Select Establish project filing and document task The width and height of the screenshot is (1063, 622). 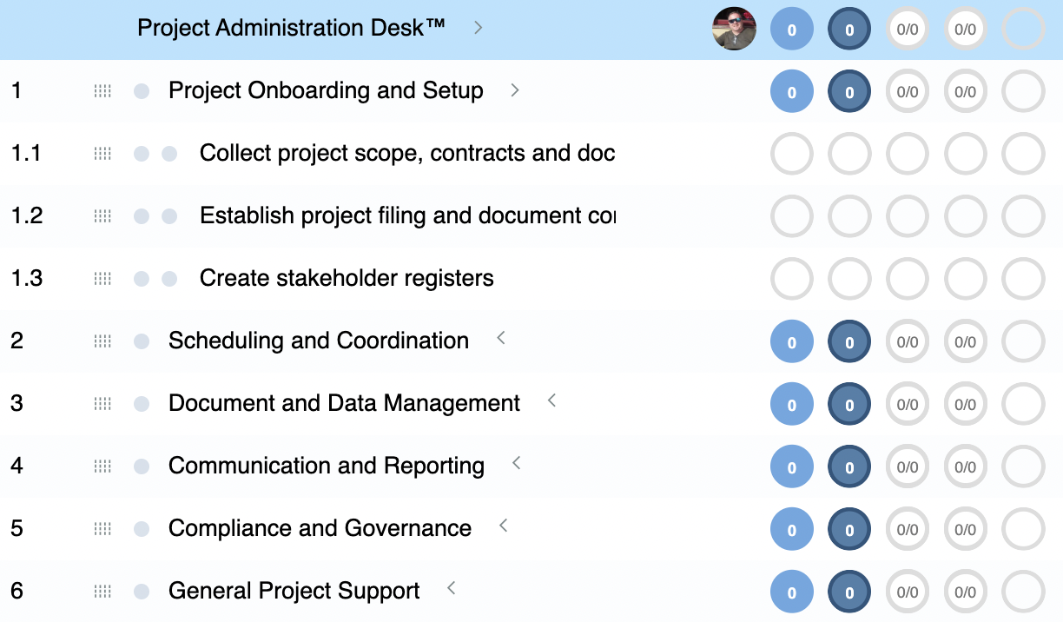406,216
